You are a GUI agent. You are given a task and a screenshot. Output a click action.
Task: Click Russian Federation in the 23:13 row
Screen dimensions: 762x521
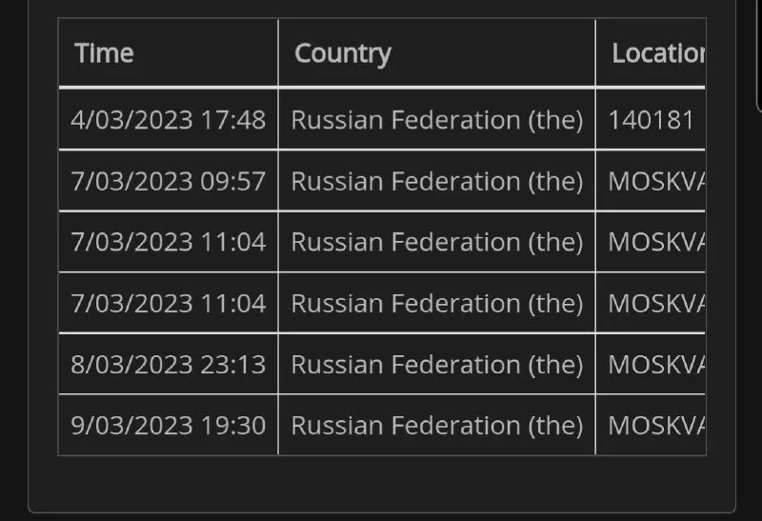436,364
